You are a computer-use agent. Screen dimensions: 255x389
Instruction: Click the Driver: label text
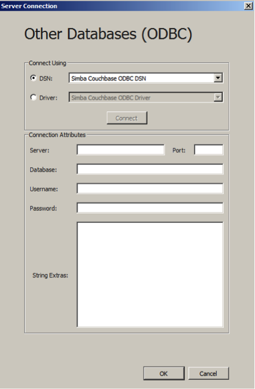tap(48, 98)
